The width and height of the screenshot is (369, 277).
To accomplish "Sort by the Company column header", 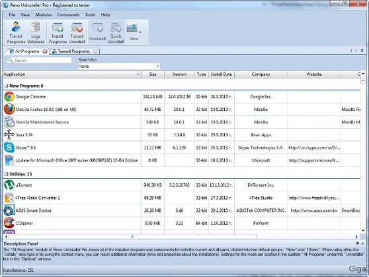I will pos(261,75).
